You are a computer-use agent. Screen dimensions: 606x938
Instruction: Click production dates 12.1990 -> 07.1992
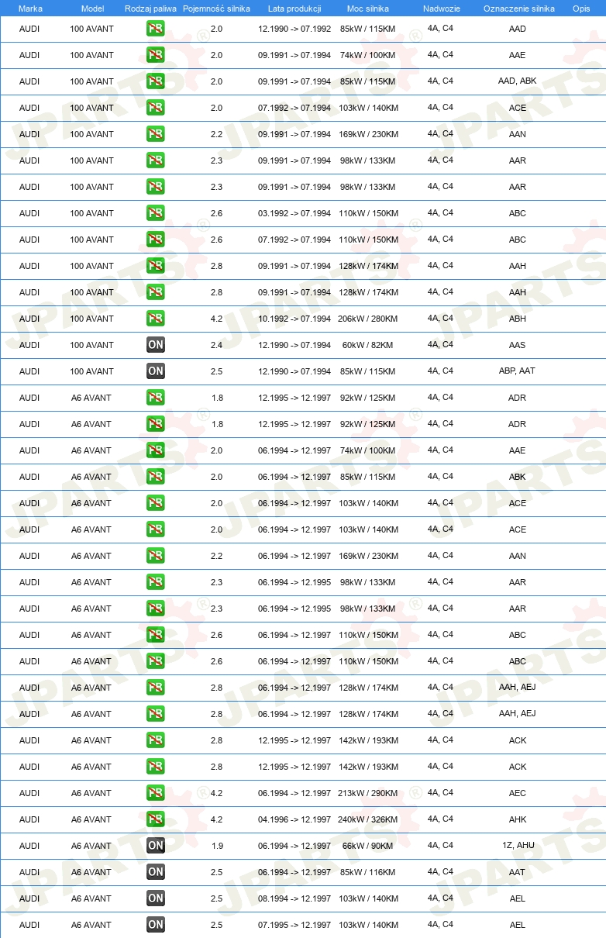pos(294,29)
